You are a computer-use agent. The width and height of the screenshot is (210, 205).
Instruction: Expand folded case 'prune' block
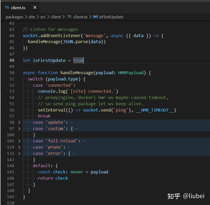(x=19, y=147)
